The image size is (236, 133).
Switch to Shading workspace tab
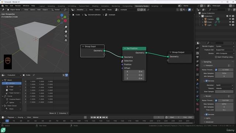click(95, 6)
